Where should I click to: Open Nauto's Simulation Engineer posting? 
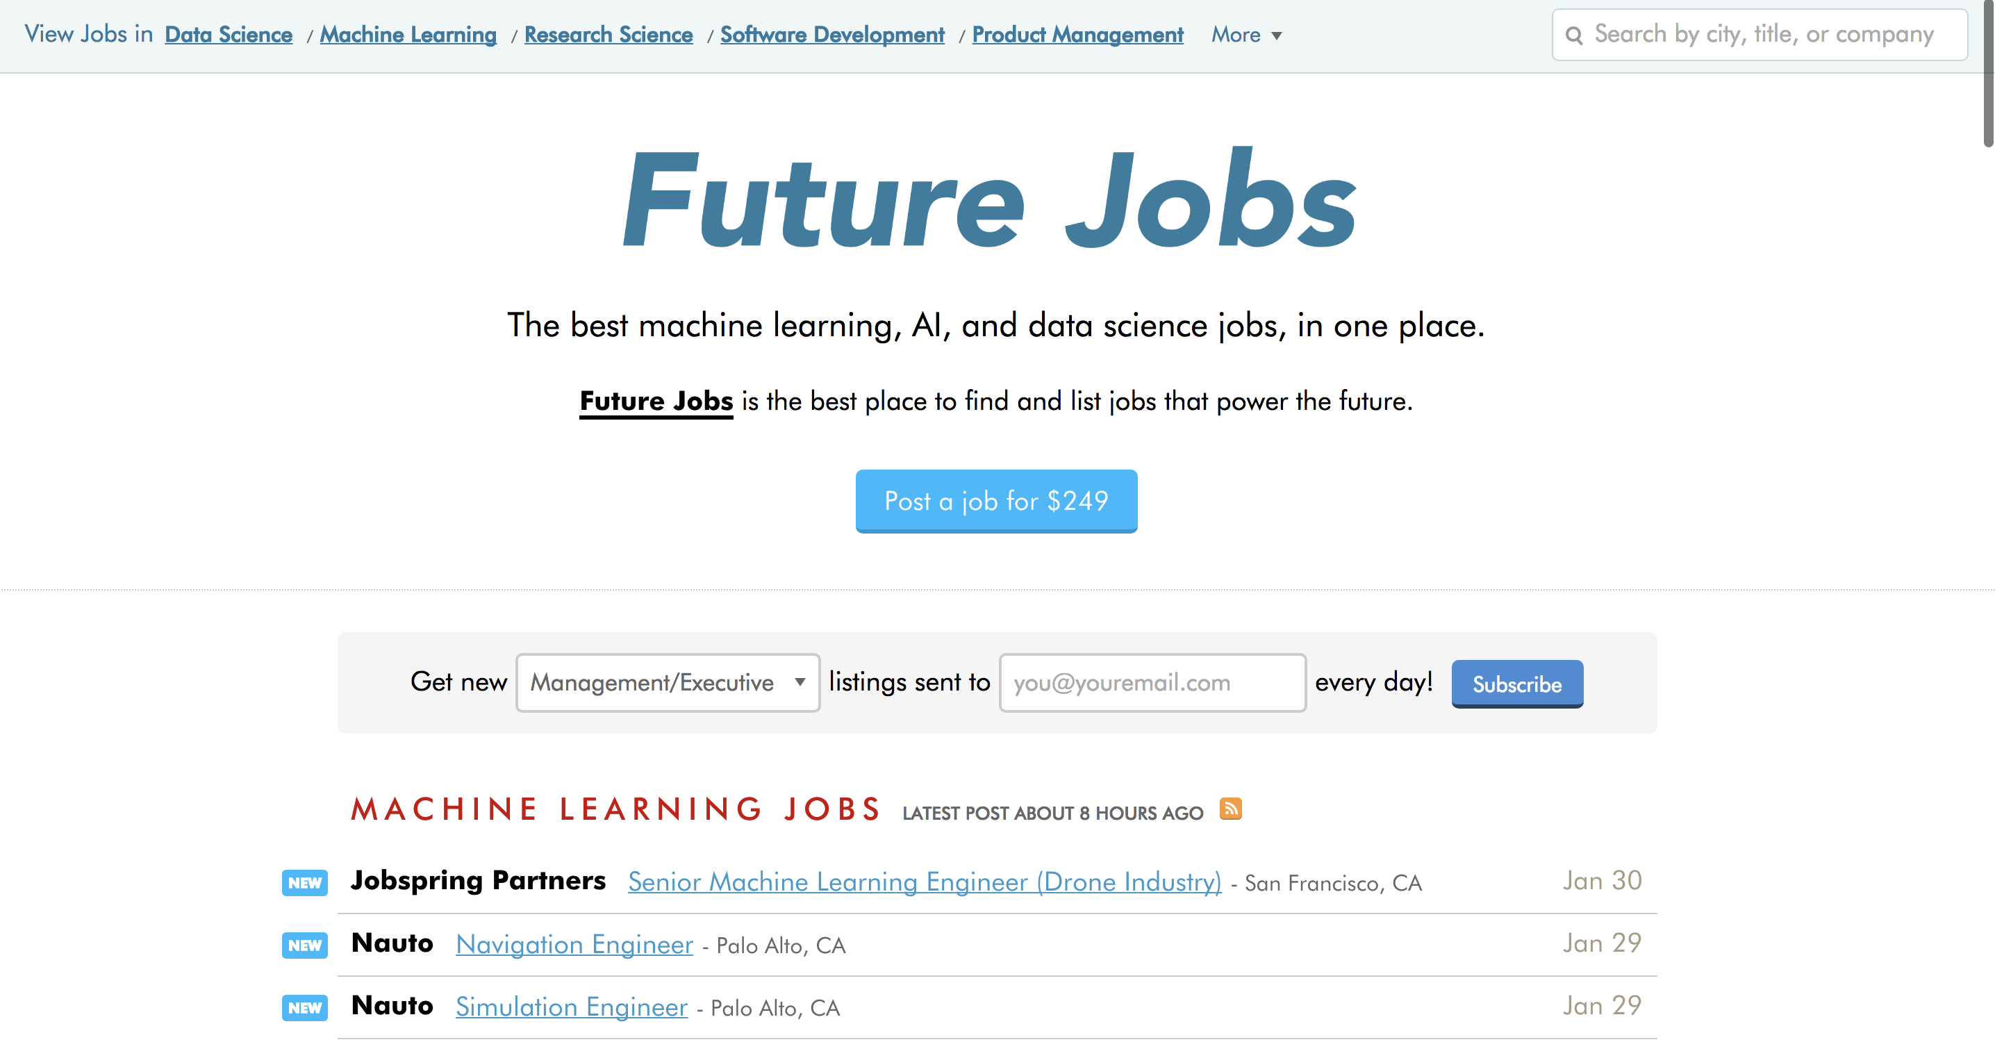[x=571, y=1007]
